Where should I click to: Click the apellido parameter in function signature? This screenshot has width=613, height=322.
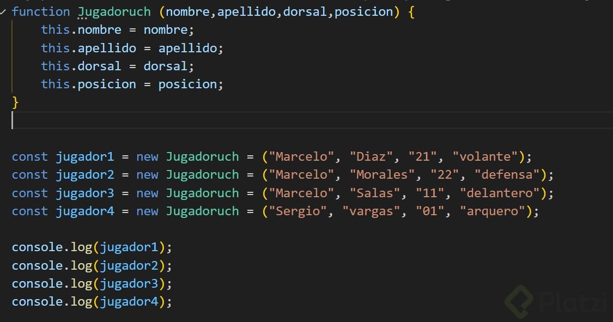(x=246, y=12)
